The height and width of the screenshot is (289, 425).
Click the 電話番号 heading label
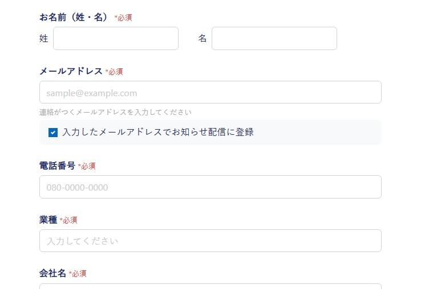(x=57, y=166)
